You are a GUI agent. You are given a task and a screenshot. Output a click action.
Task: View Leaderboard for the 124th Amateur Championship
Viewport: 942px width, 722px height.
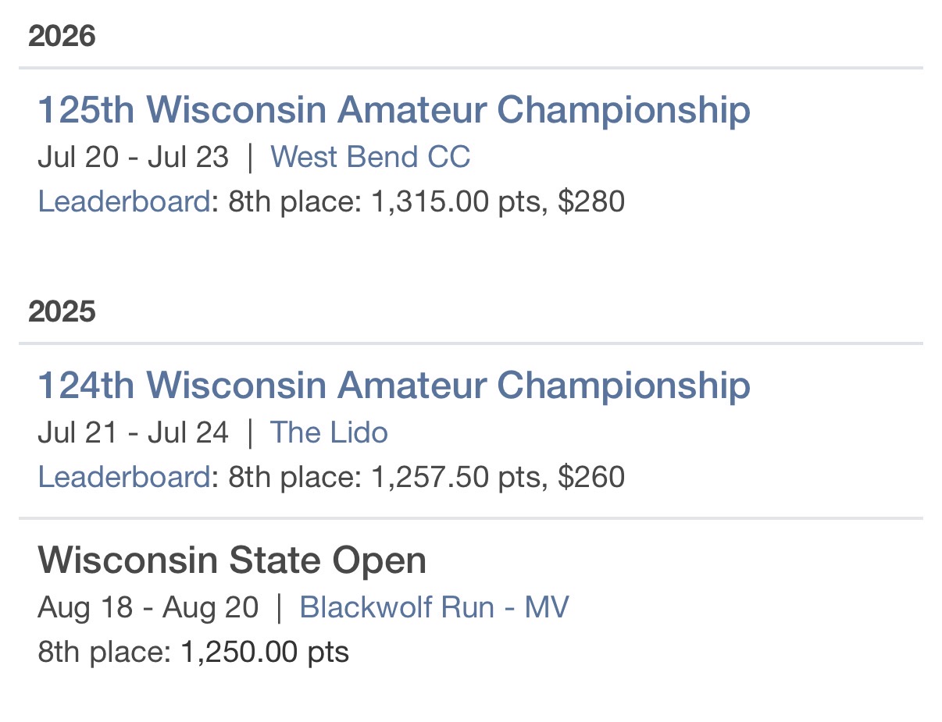point(123,477)
